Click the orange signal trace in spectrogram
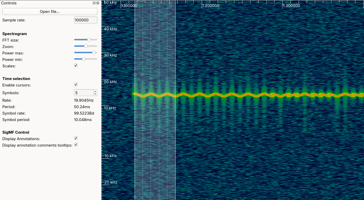Screen dimensions: 364x200 (233, 94)
